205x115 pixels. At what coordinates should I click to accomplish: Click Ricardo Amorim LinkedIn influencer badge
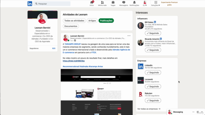click(161, 39)
